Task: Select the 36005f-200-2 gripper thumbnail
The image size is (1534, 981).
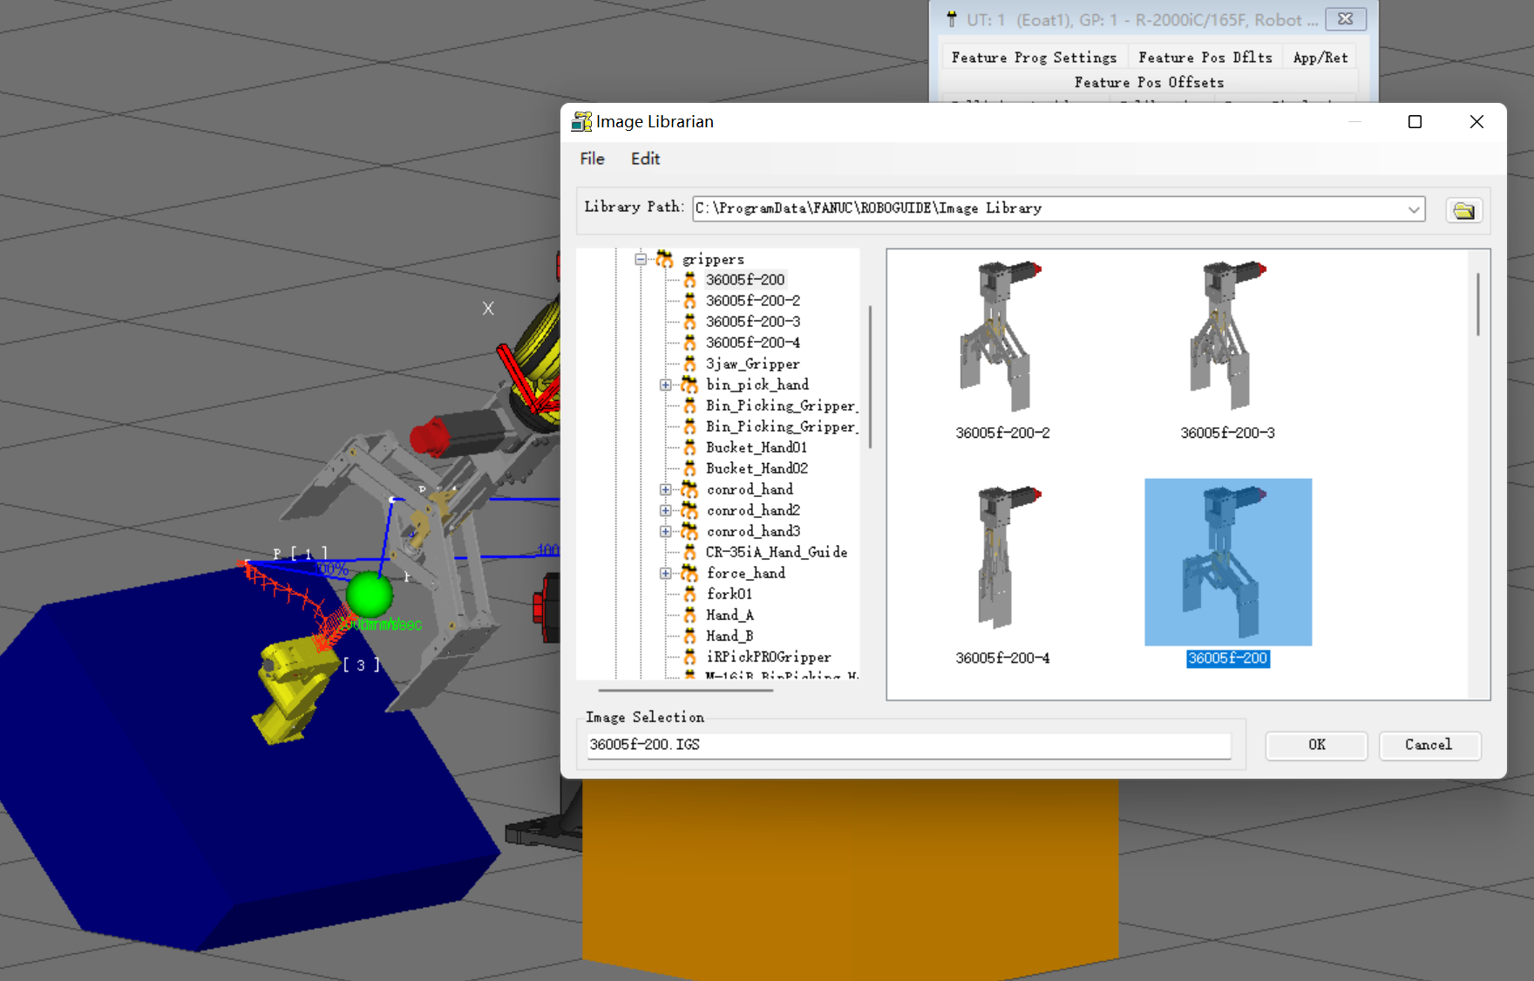Action: tap(1002, 336)
